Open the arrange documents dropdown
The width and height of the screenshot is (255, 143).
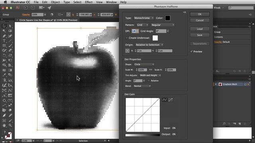[41, 8]
